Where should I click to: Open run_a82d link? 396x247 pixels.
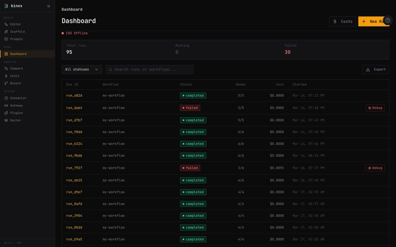[x=74, y=95]
